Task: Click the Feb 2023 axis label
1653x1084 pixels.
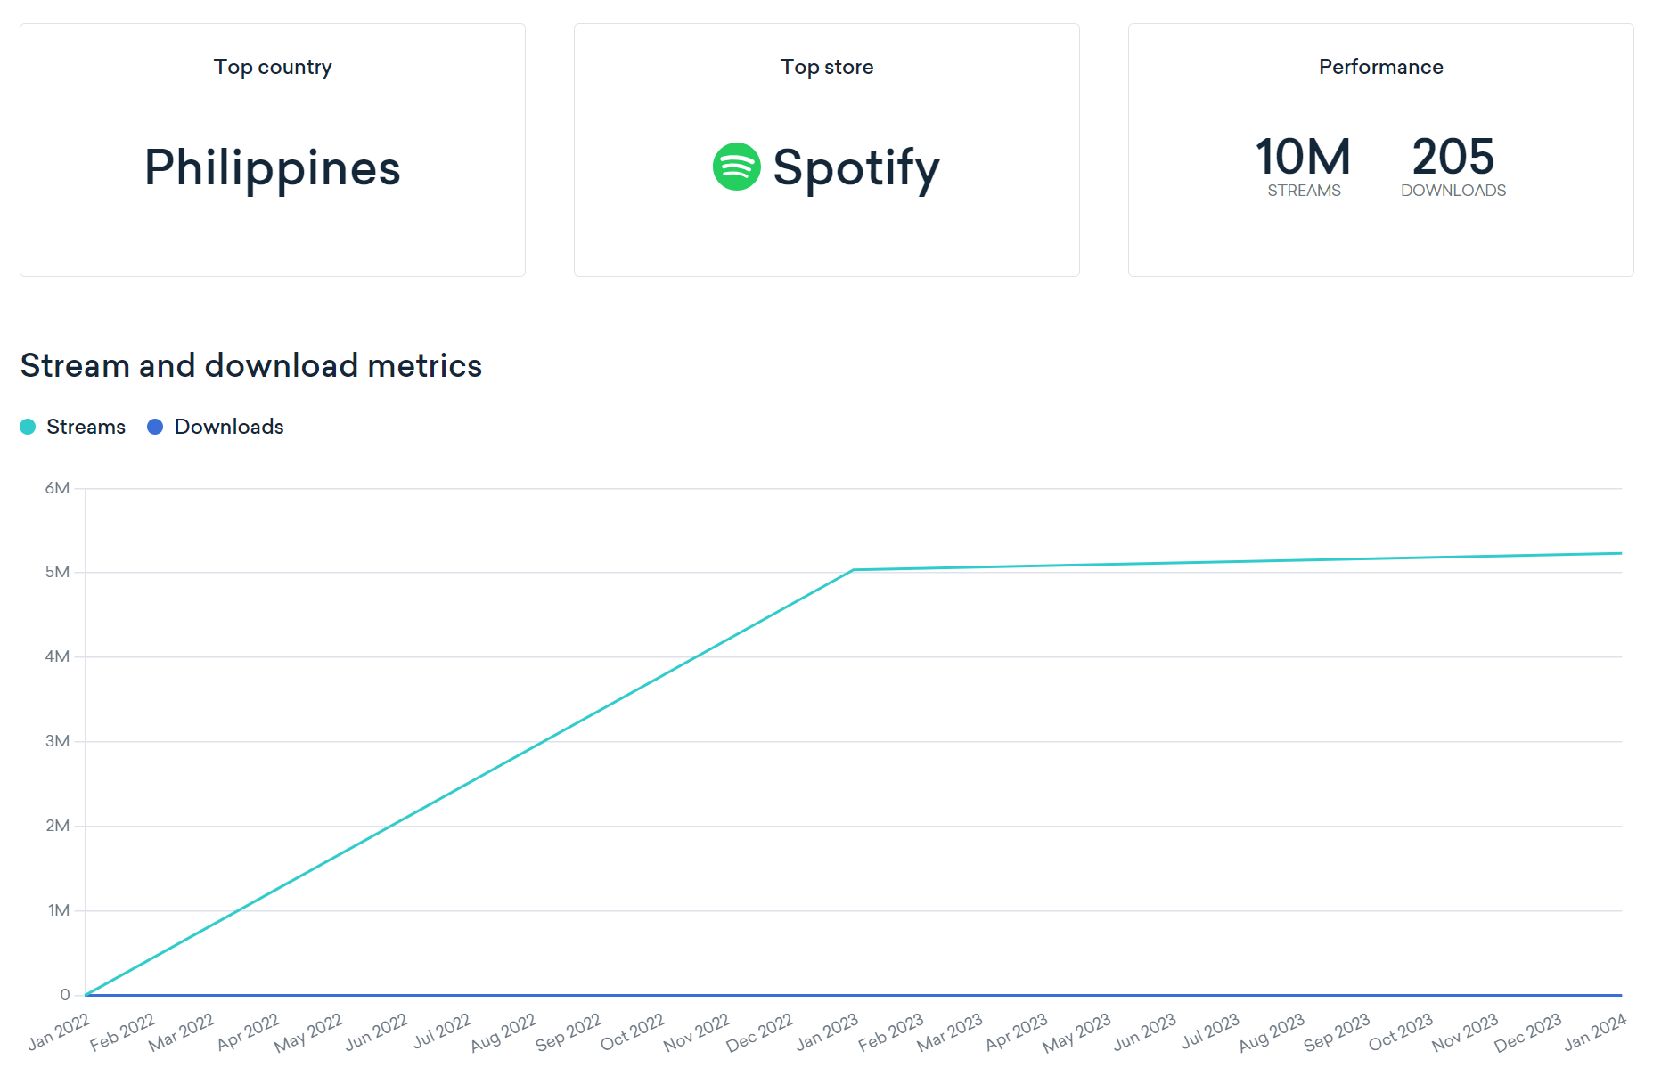Action: [891, 1032]
